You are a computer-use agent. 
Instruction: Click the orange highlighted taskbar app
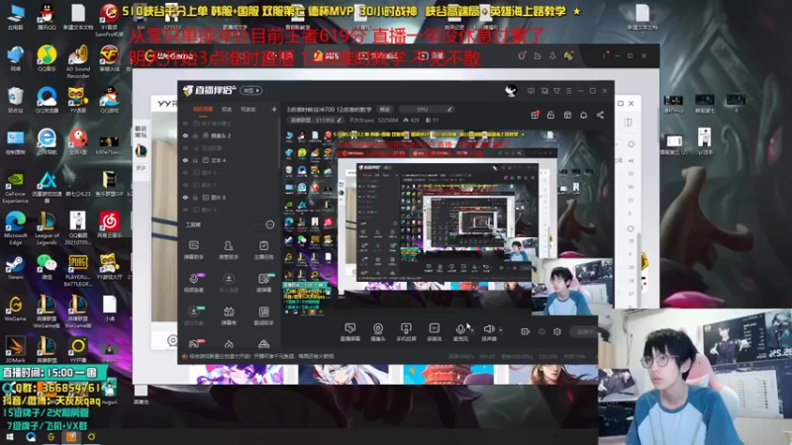pos(71,437)
